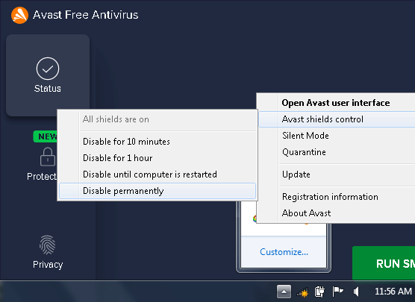Image resolution: width=415 pixels, height=302 pixels.
Task: Open Quarantine from tray menu
Action: coord(337,152)
